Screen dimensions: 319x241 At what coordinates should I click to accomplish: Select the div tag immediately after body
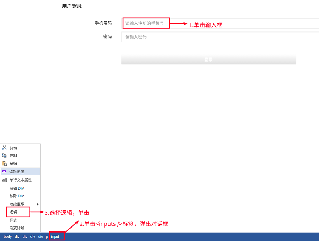pos(17,237)
